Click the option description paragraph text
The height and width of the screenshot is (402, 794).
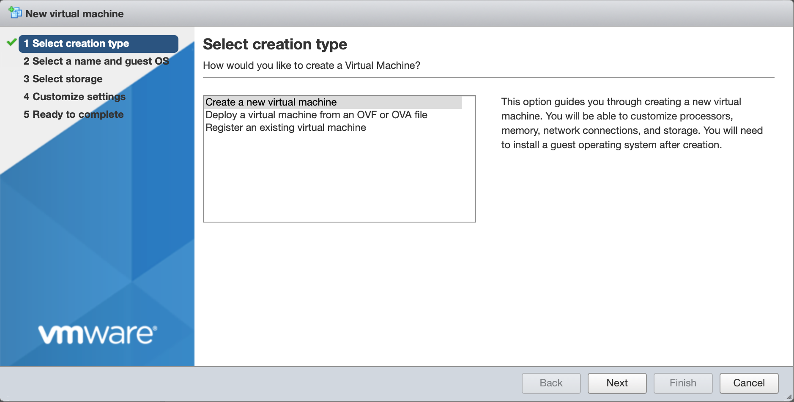pyautogui.click(x=632, y=123)
